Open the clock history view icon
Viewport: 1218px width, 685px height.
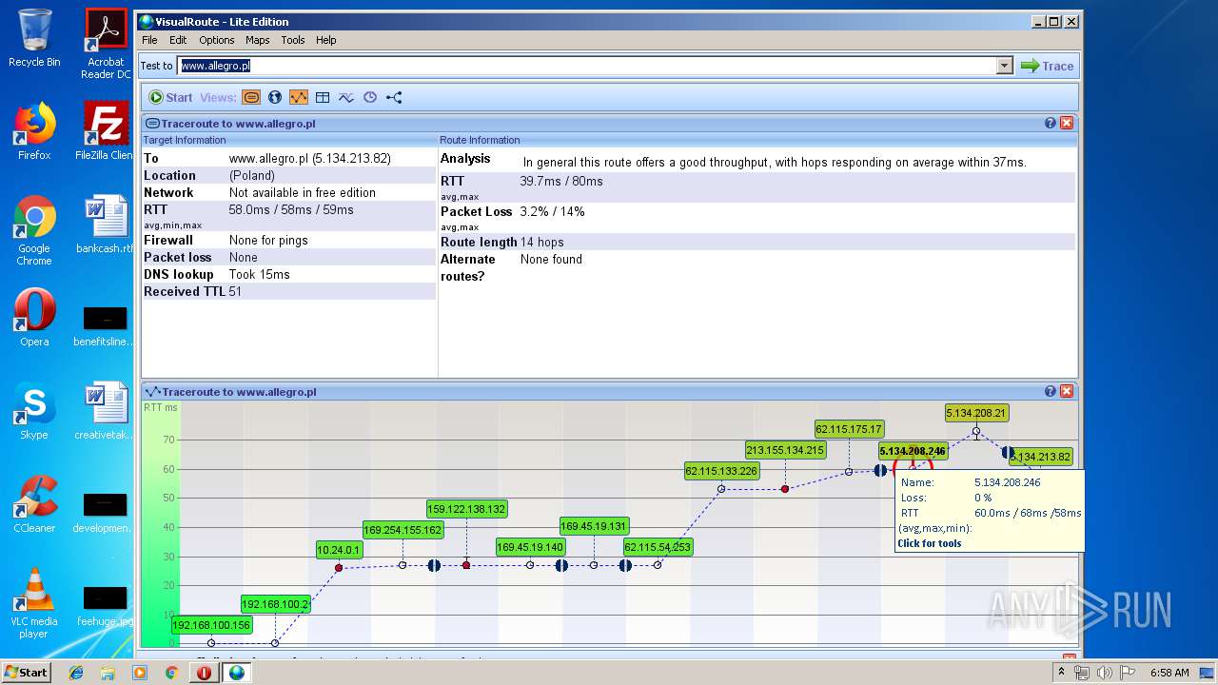point(370,97)
